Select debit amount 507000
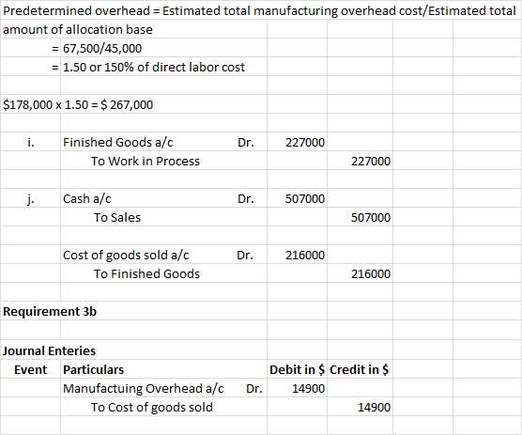The height and width of the screenshot is (435, 522). coord(305,199)
